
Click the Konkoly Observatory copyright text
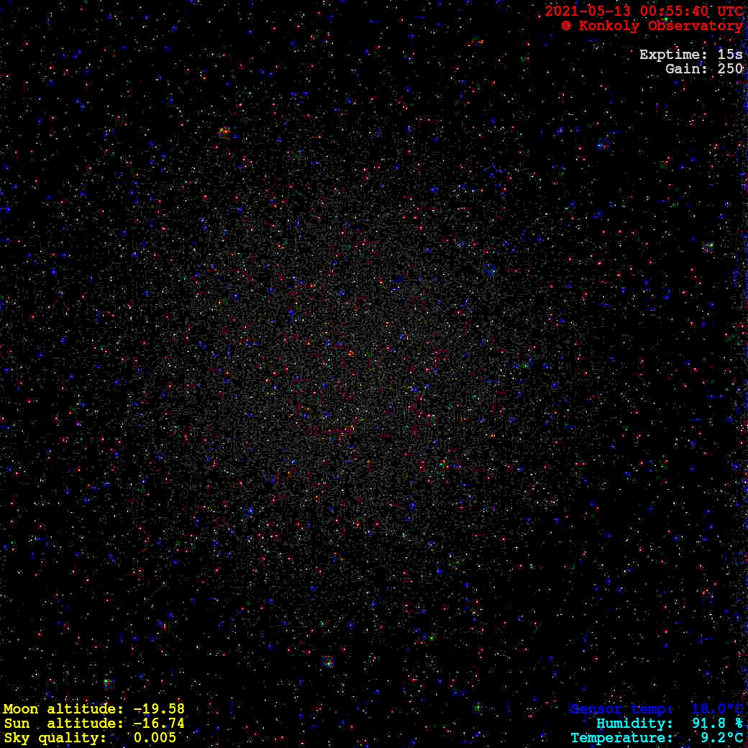click(x=660, y=26)
